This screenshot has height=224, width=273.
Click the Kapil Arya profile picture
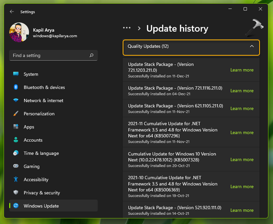click(19, 32)
